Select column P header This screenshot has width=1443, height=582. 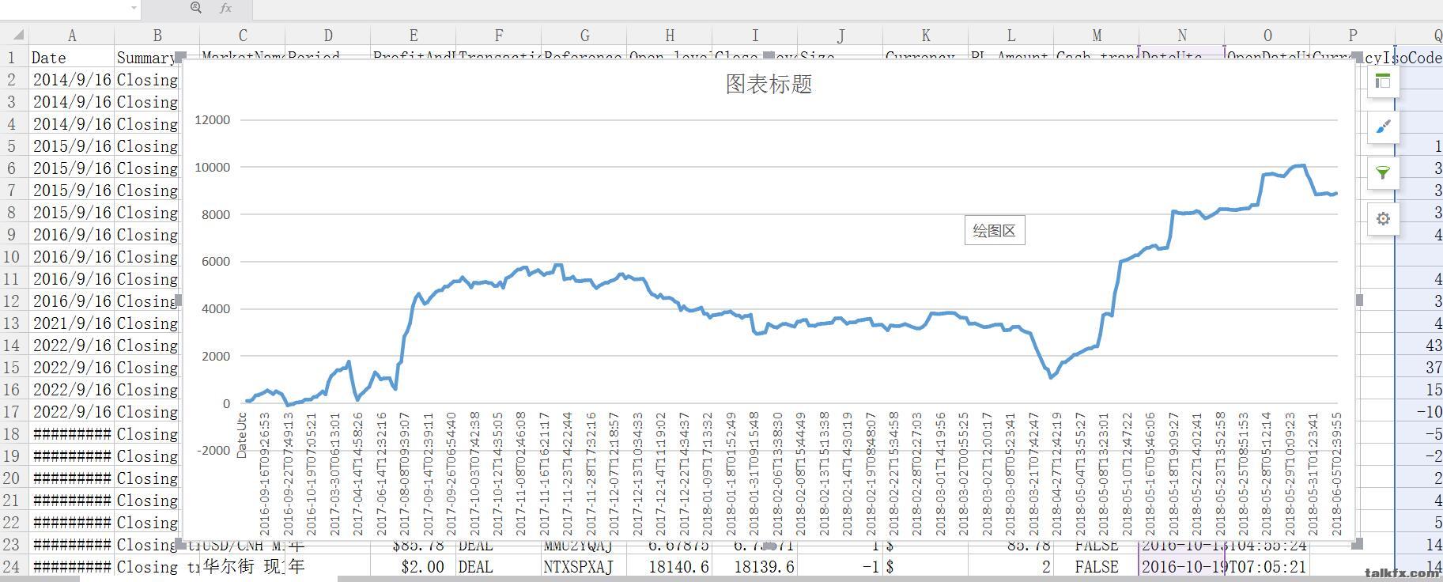(1352, 35)
